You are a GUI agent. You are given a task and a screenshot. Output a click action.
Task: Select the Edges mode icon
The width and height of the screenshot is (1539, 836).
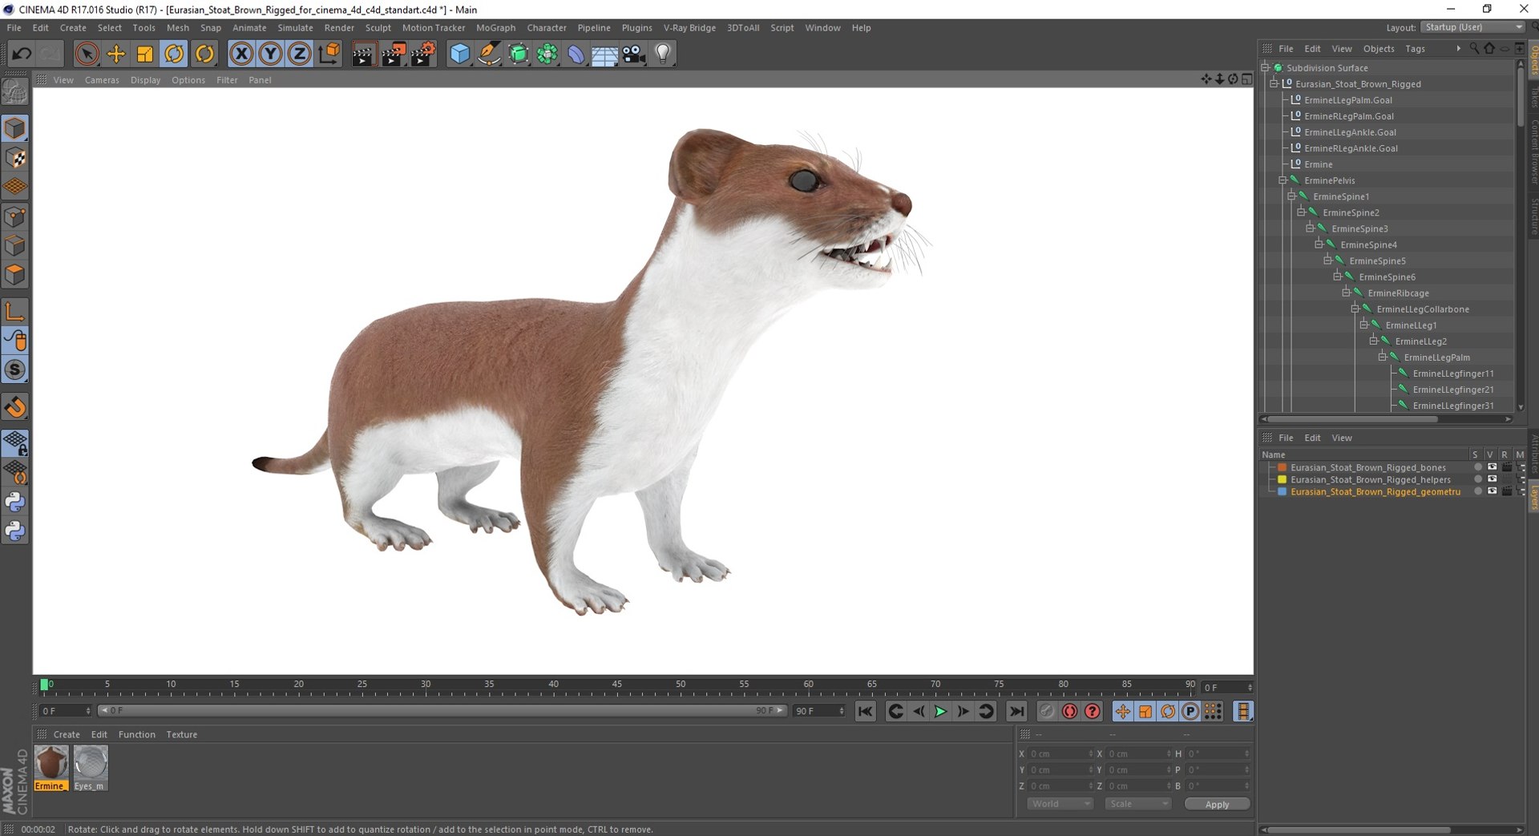click(15, 245)
